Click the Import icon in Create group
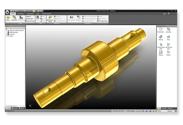The height and width of the screenshot is (125, 183). 26,16
